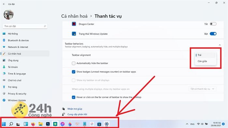Open Widgets from the taskbar
The image size is (228, 128).
pos(26,124)
